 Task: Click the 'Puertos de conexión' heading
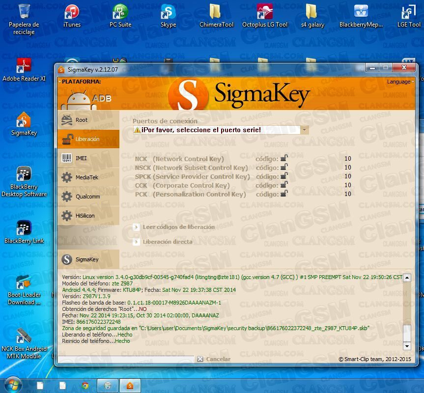[165, 121]
